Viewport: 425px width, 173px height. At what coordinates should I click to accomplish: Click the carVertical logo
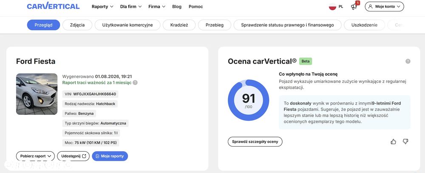[x=53, y=6]
